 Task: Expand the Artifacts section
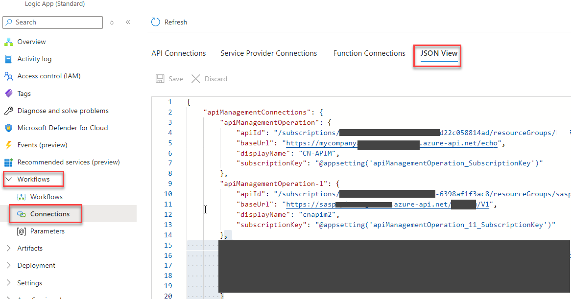click(x=8, y=248)
